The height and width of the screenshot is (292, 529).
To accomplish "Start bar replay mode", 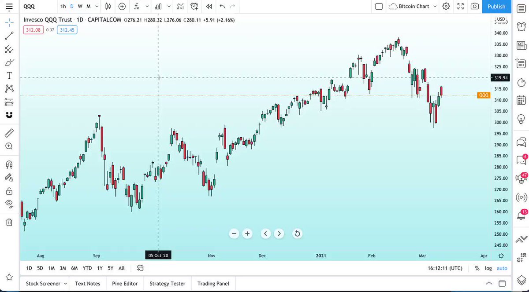I will [x=209, y=7].
